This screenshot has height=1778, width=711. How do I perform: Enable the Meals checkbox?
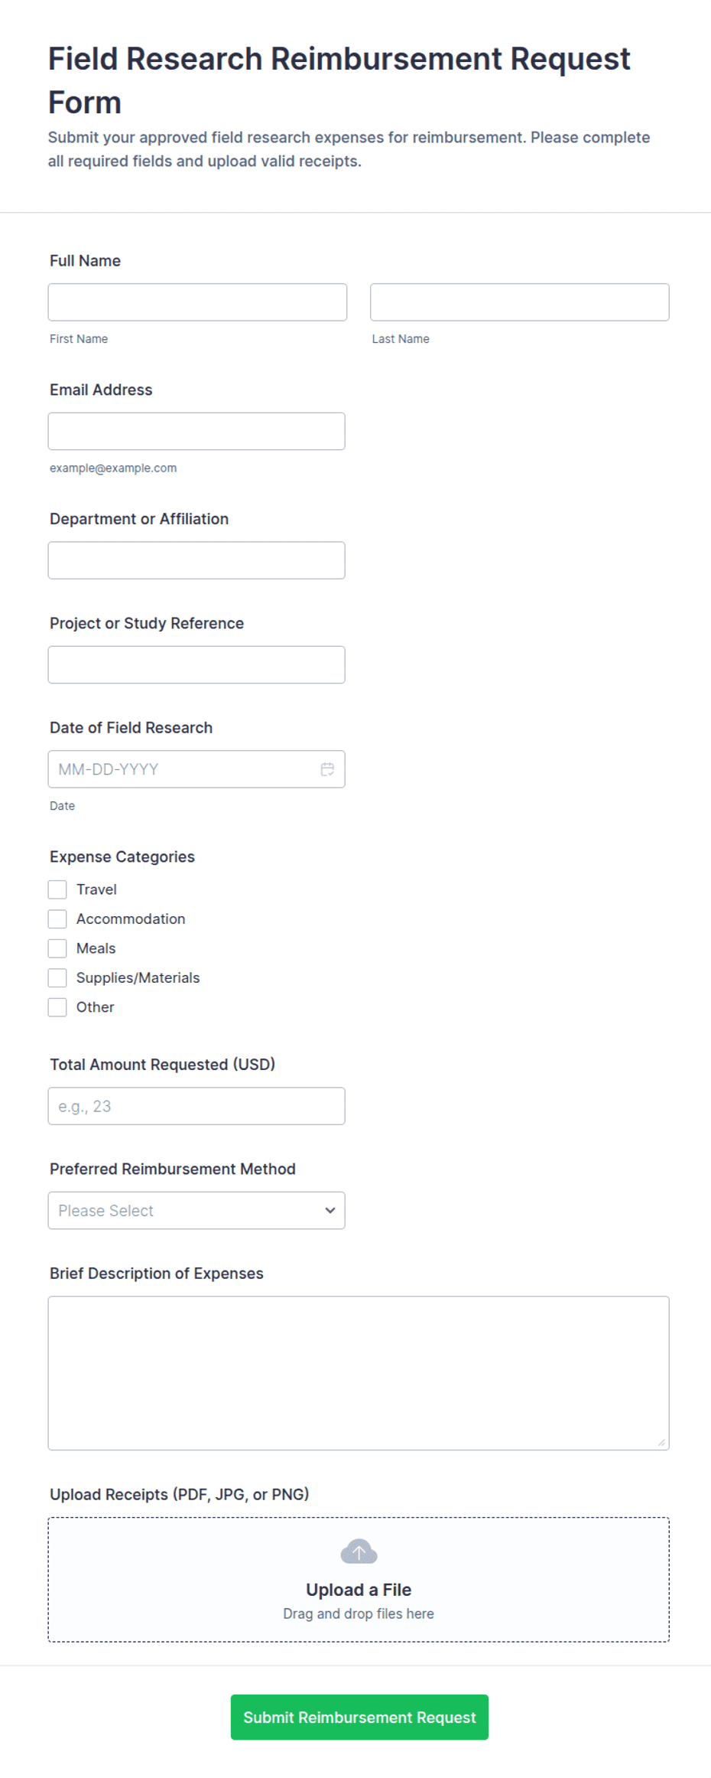pos(57,948)
